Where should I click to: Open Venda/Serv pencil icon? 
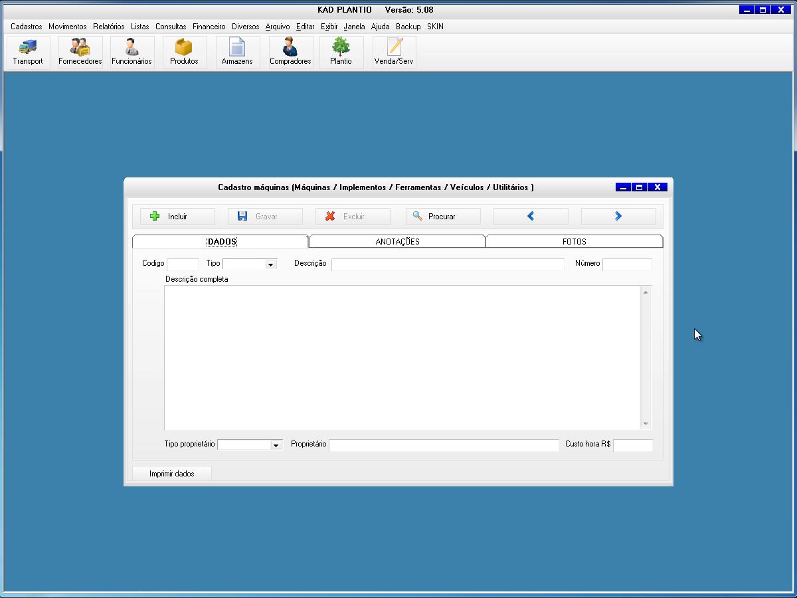tap(394, 52)
